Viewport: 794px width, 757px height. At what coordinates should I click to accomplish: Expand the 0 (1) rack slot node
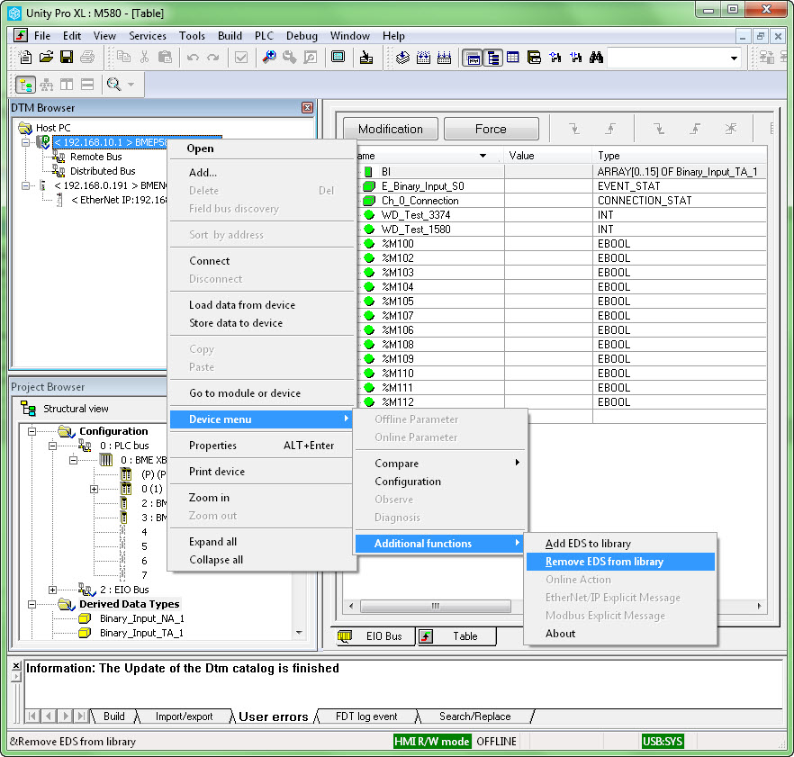[94, 489]
